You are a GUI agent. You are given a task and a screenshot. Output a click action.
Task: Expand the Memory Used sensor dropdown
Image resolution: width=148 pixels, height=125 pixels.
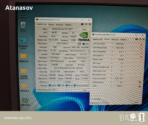(112, 59)
